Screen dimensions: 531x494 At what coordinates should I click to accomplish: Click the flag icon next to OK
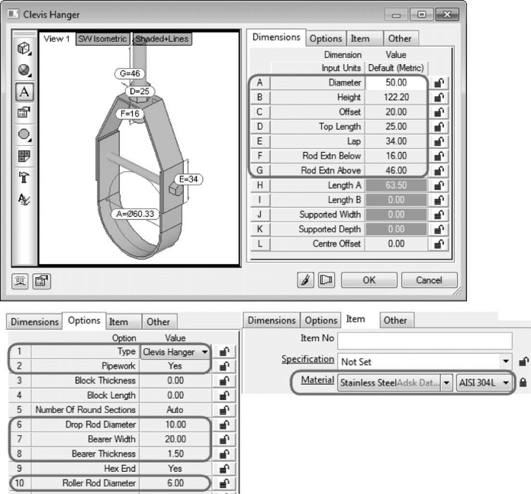(x=326, y=280)
